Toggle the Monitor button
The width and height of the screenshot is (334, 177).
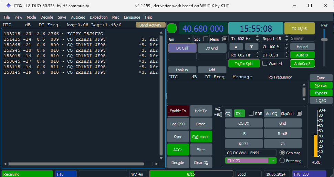coord(321,85)
